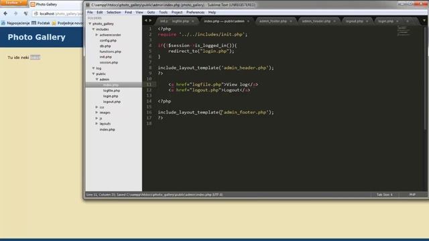Viewport: 429px width, 241px height.
Task: Close the index.php — public/admin tab
Action: (x=248, y=21)
